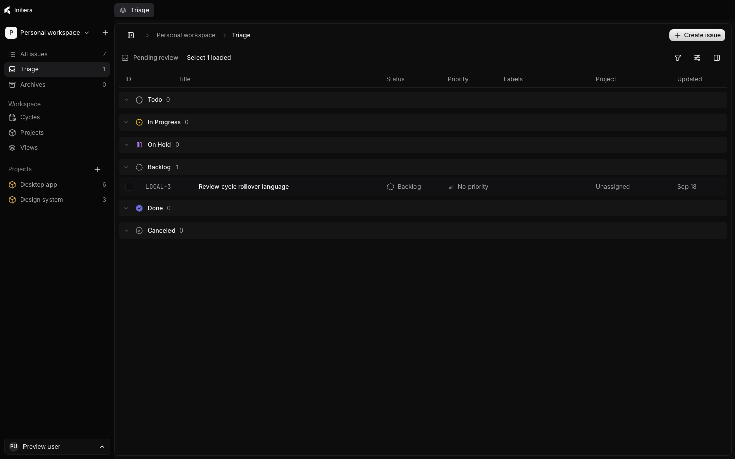Add a project with Projects plus icon
735x459 pixels.
pyautogui.click(x=97, y=169)
